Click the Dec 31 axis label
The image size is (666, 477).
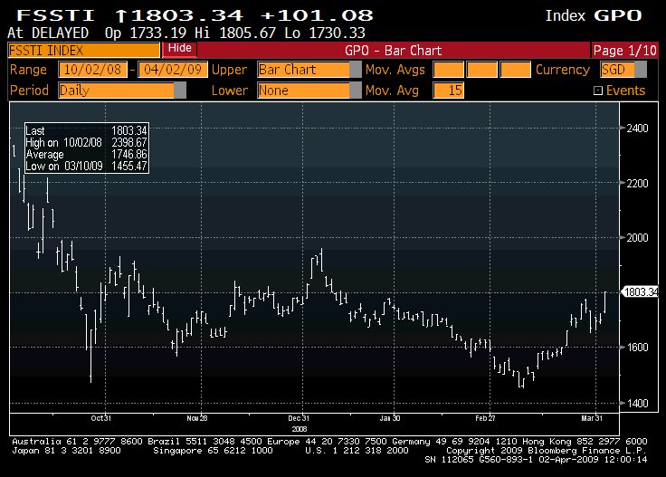[x=299, y=418]
